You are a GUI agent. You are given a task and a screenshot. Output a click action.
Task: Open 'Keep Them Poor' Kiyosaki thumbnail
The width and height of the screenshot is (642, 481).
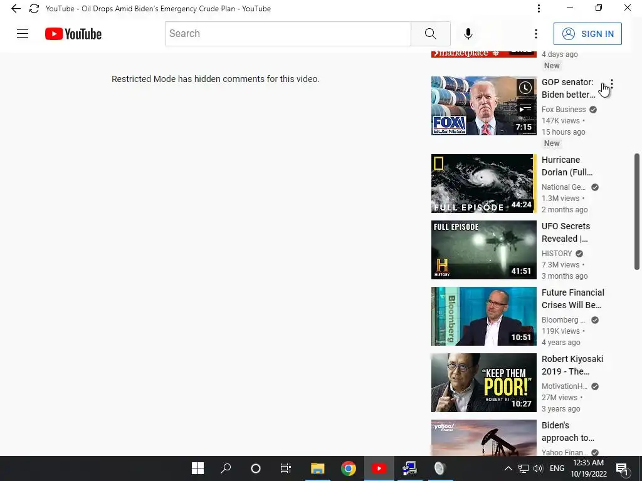coord(483,383)
